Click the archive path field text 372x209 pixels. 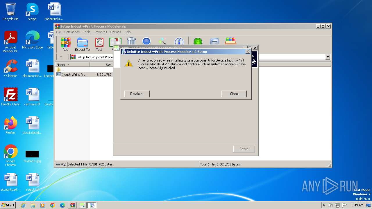tap(95, 57)
